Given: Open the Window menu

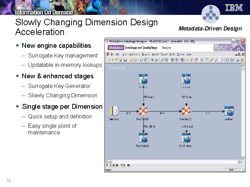Looking at the screenshot, I should click(181, 54).
